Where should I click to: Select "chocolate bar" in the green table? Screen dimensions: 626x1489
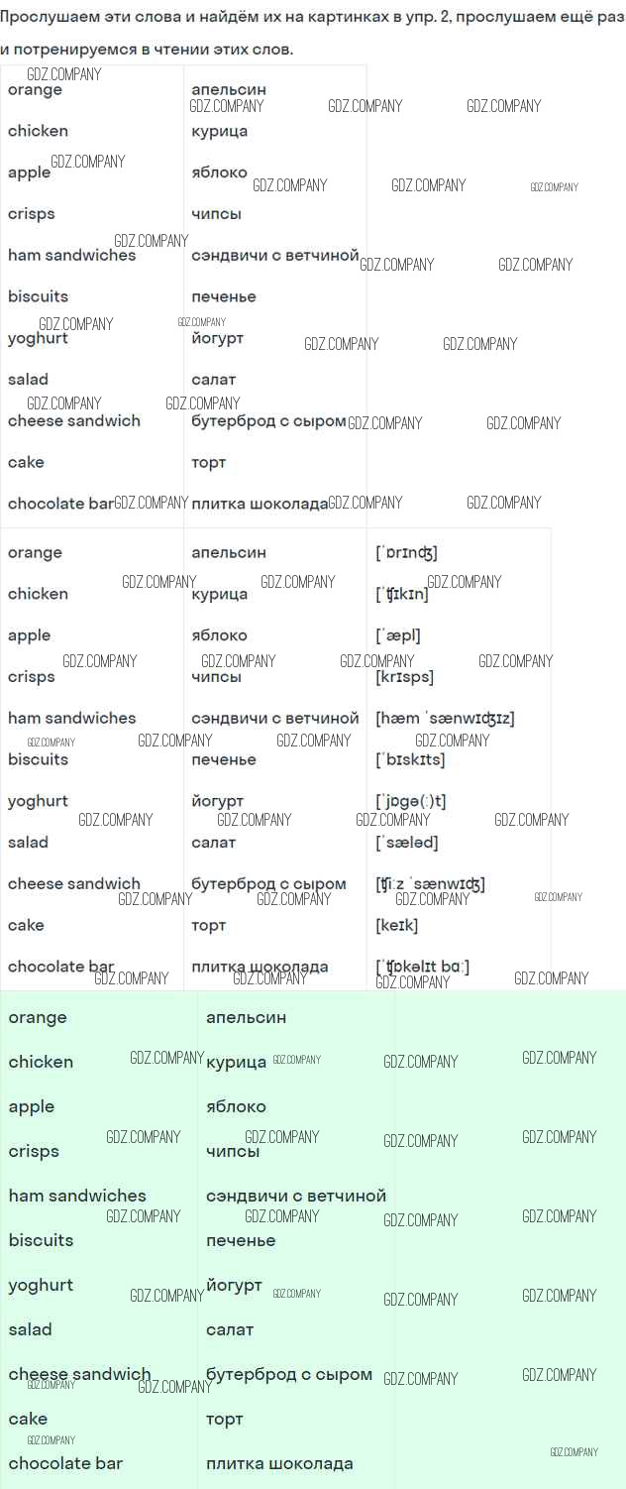[65, 1464]
